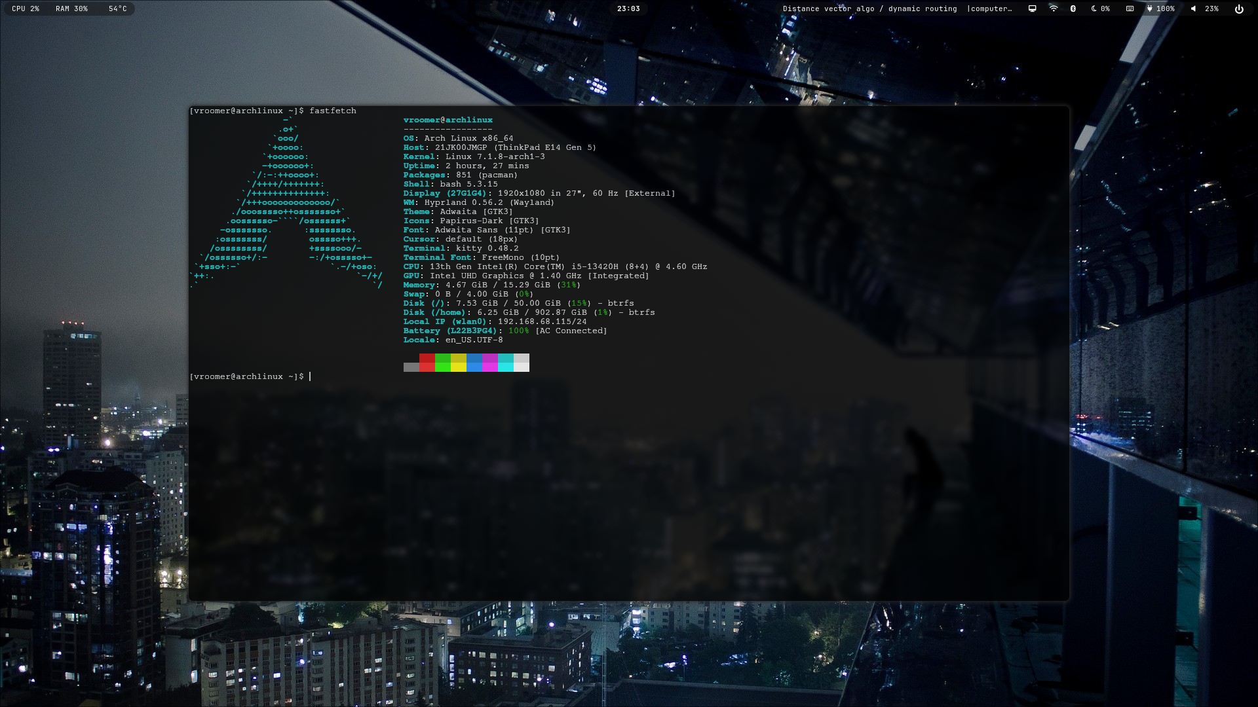Click the 'Display (27G1G4)' line
The width and height of the screenshot is (1258, 707).
click(x=539, y=193)
